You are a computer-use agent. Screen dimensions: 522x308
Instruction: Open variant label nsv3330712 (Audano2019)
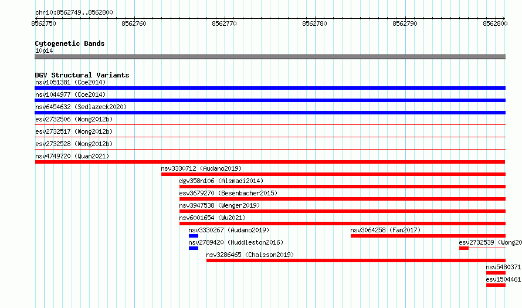tap(201, 168)
